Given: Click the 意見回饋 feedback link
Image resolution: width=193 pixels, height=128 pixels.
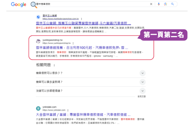Looking at the screenshot, I should pos(141,97).
